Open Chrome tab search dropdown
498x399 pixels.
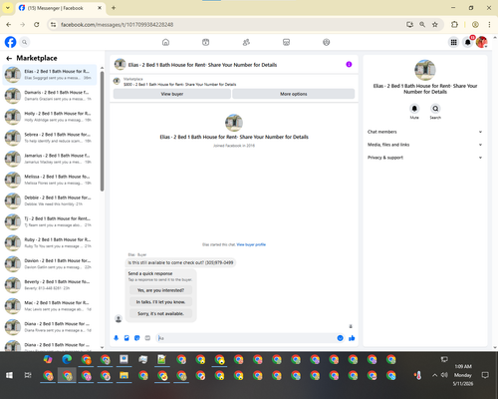(x=8, y=8)
